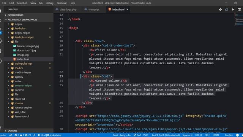
Task: Click the CRLF line ending indicator
Action: 207,135
